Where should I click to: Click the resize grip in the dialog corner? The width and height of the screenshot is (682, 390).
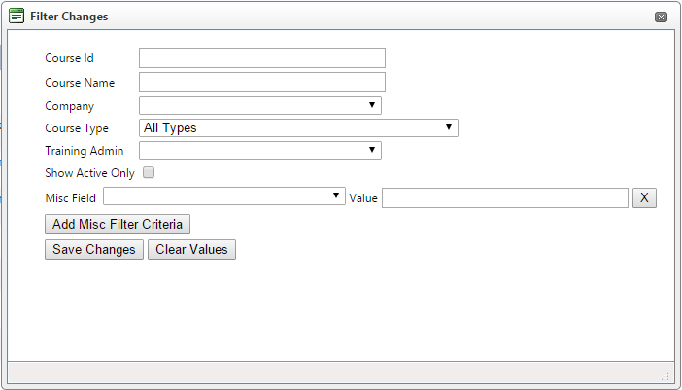(665, 376)
